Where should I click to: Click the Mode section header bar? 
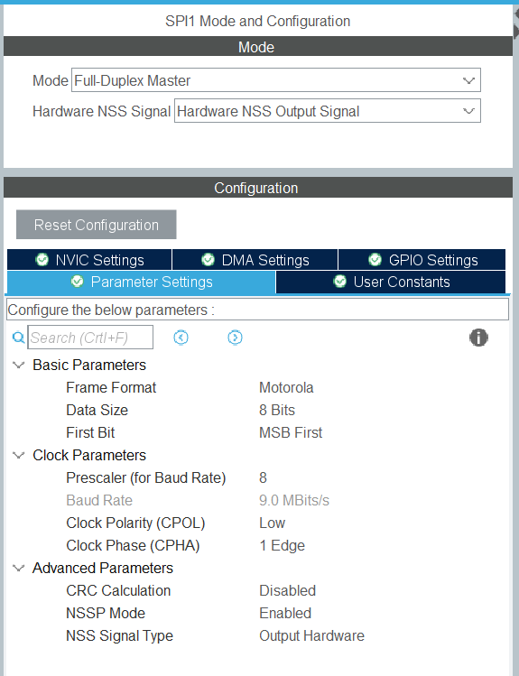coord(258,47)
